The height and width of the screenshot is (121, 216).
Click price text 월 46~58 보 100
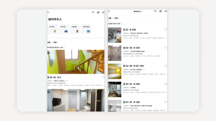[x=131, y=48]
